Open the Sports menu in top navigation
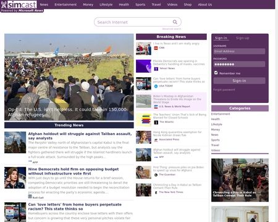The height and width of the screenshot is (222, 278). click(x=140, y=4)
